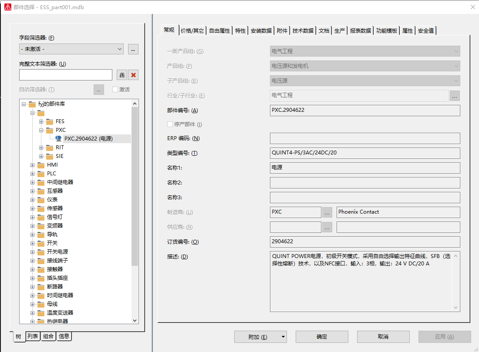The height and width of the screenshot is (352, 479).
Task: Switch to the 技术数据 tab
Action: pyautogui.click(x=303, y=30)
